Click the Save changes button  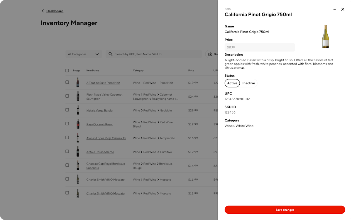pyautogui.click(x=285, y=210)
